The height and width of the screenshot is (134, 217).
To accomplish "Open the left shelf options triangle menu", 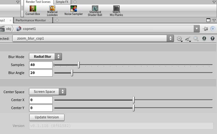I will point(18,2).
